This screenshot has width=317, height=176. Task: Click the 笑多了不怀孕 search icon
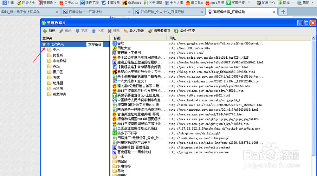click(x=115, y=133)
